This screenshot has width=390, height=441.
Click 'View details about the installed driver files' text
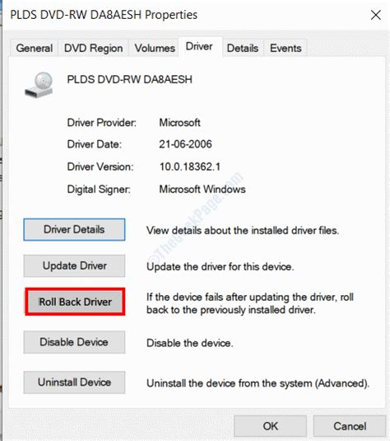click(x=243, y=231)
